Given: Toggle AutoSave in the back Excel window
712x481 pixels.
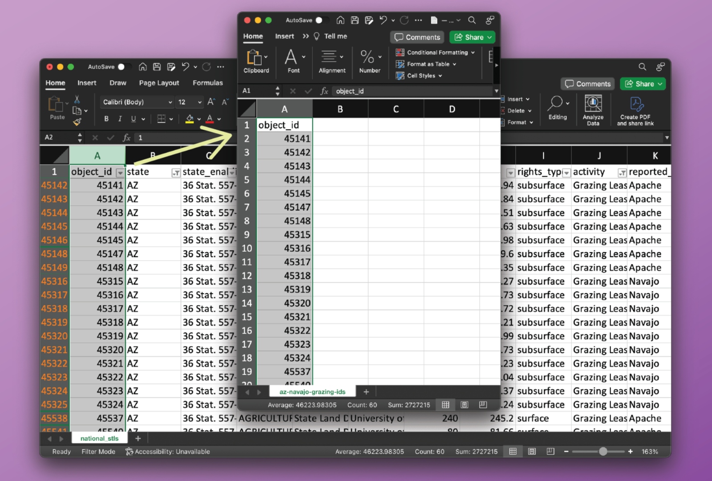Looking at the screenshot, I should pos(124,67).
